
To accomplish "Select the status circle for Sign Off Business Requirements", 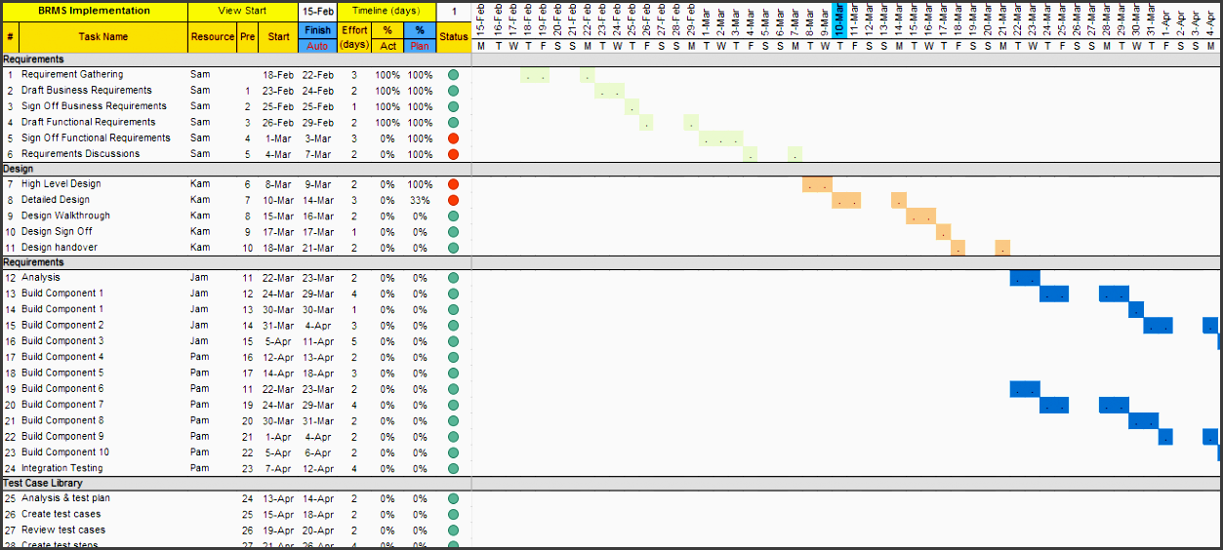I will pyautogui.click(x=453, y=106).
